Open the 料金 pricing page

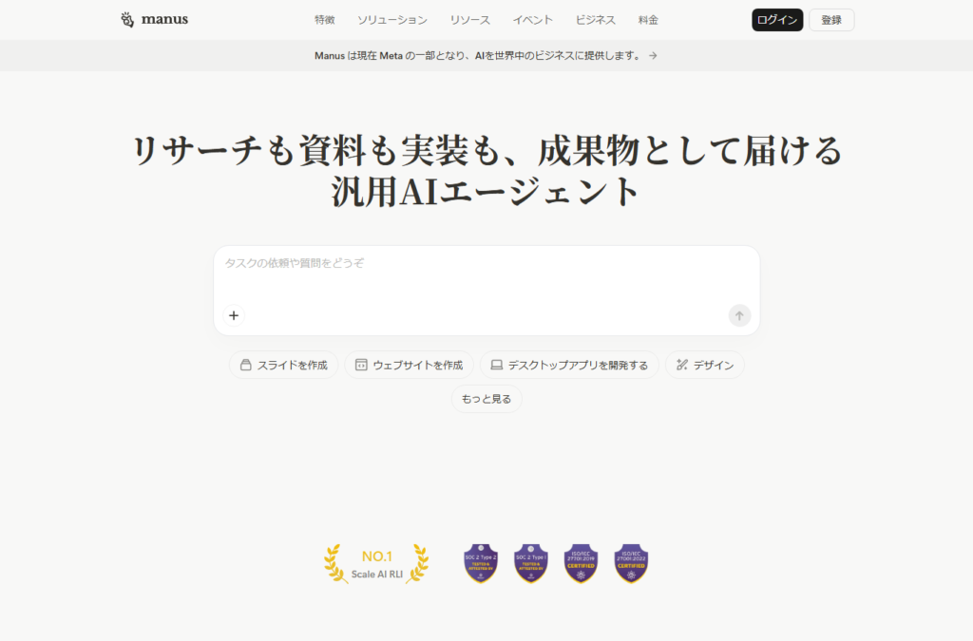coord(648,20)
